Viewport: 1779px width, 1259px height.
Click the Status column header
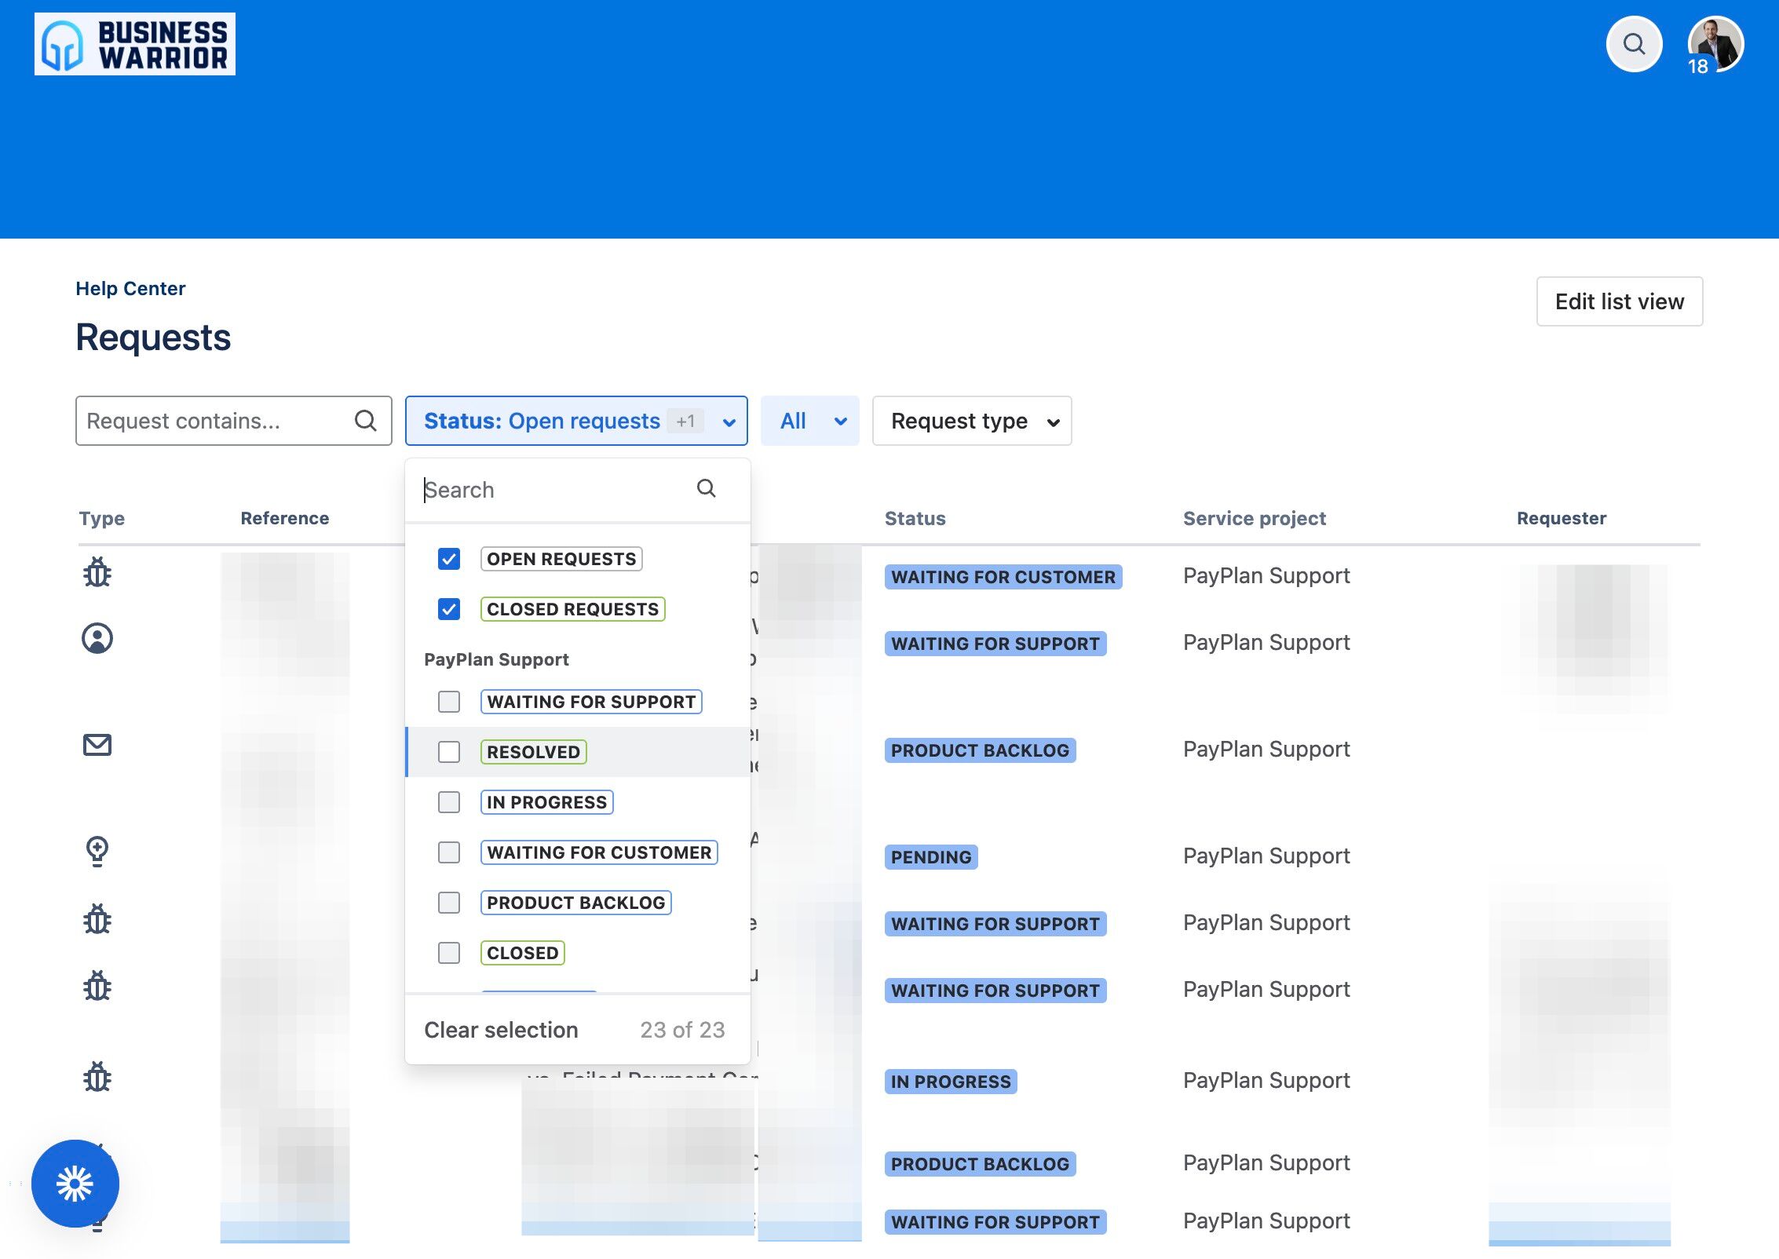tap(915, 518)
